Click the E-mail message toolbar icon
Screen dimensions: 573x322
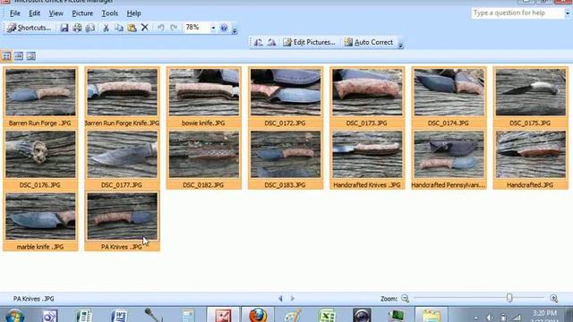pos(90,28)
